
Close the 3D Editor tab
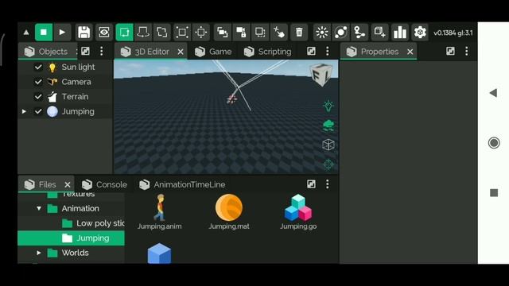point(181,52)
